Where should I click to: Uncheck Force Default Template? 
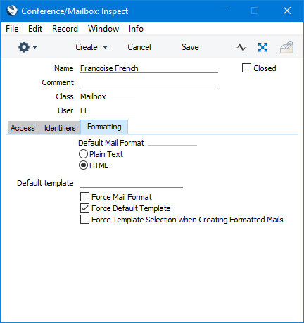point(84,208)
